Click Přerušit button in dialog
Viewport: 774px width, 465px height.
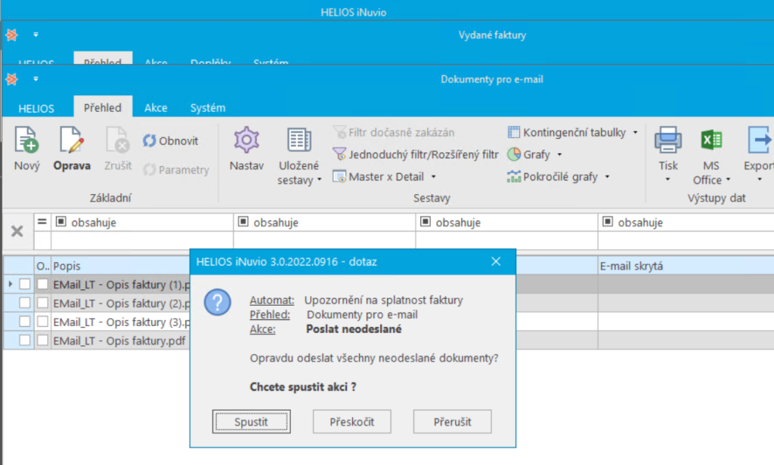click(453, 422)
